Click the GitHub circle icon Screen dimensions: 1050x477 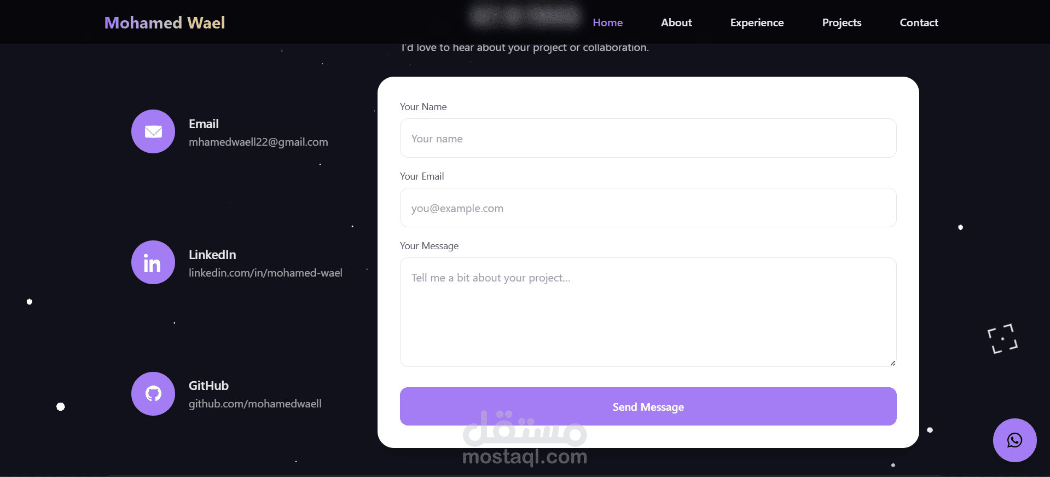(x=153, y=394)
